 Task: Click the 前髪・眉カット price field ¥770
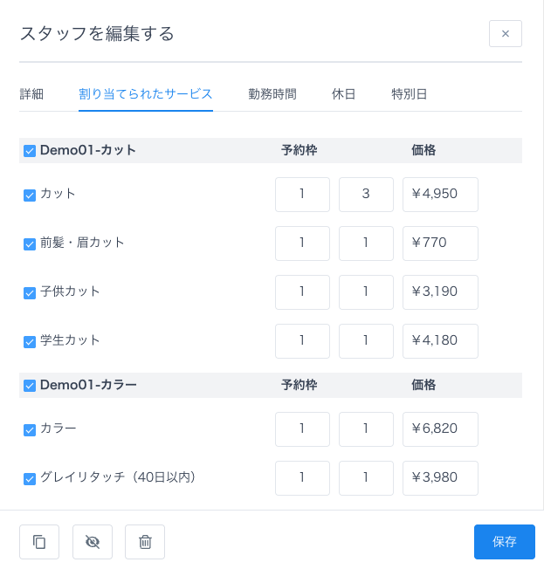click(440, 243)
